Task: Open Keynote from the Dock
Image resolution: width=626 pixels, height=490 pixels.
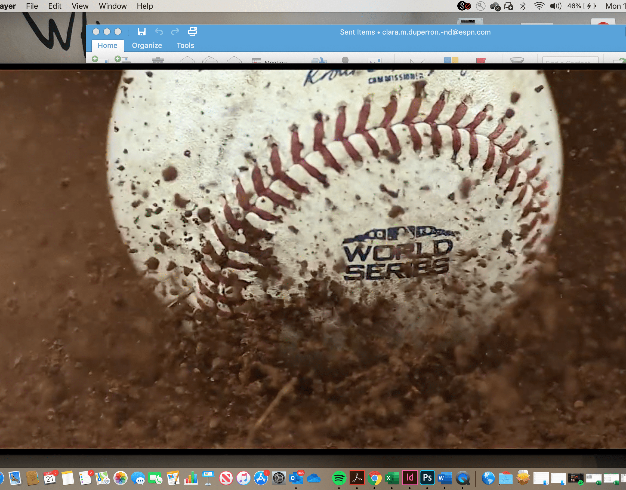Action: [208, 478]
